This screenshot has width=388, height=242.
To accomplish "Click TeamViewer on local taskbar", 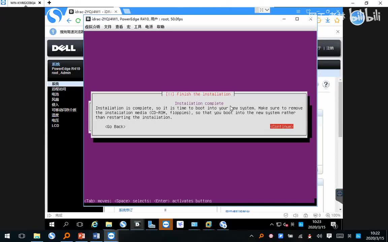I will pyautogui.click(x=111, y=236).
